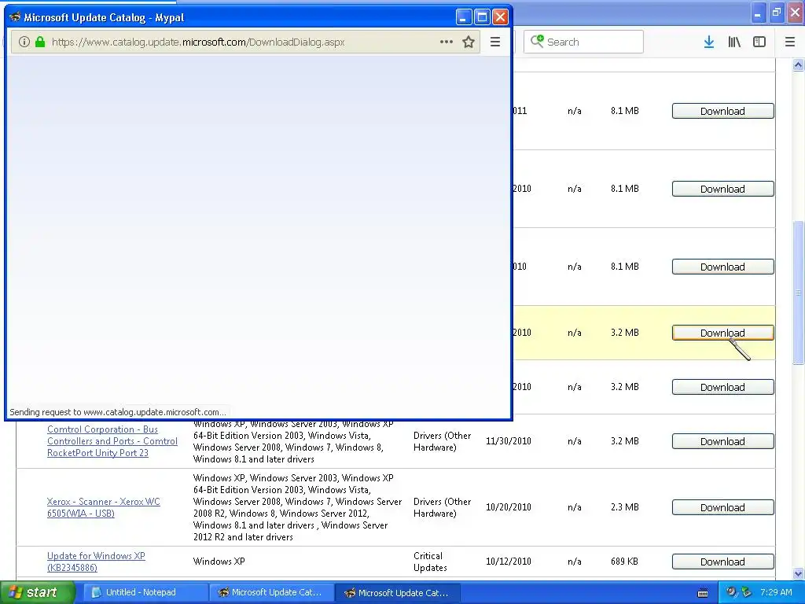Viewport: 805px width, 604px height.
Task: Open Comtrol RocketPort Unity Port 23 link
Action: [112, 441]
